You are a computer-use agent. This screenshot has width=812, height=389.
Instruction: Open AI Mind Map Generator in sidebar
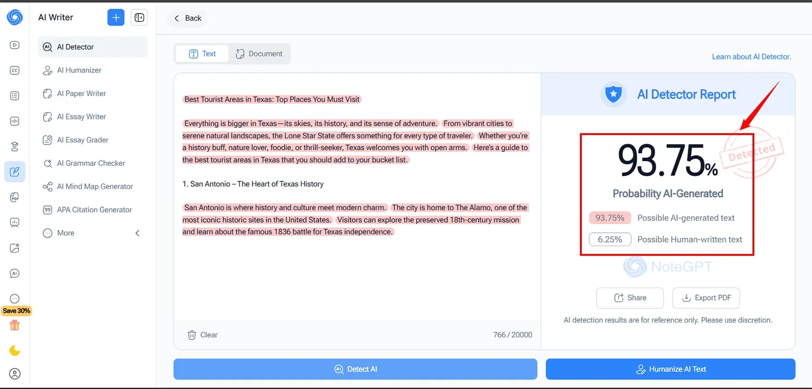[93, 186]
